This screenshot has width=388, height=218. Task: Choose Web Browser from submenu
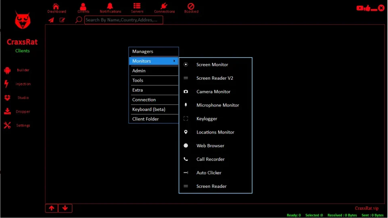click(x=215, y=146)
